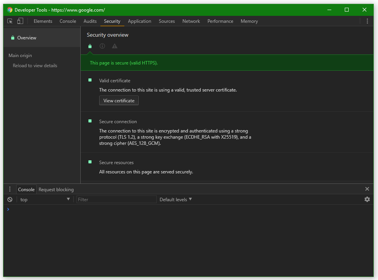This screenshot has height=280, width=378.
Task: Click the warning triangle filter icon
Action: (115, 46)
